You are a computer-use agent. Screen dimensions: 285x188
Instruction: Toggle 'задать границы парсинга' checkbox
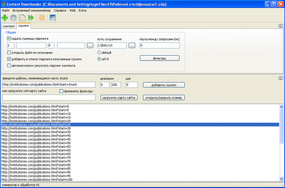point(9,39)
